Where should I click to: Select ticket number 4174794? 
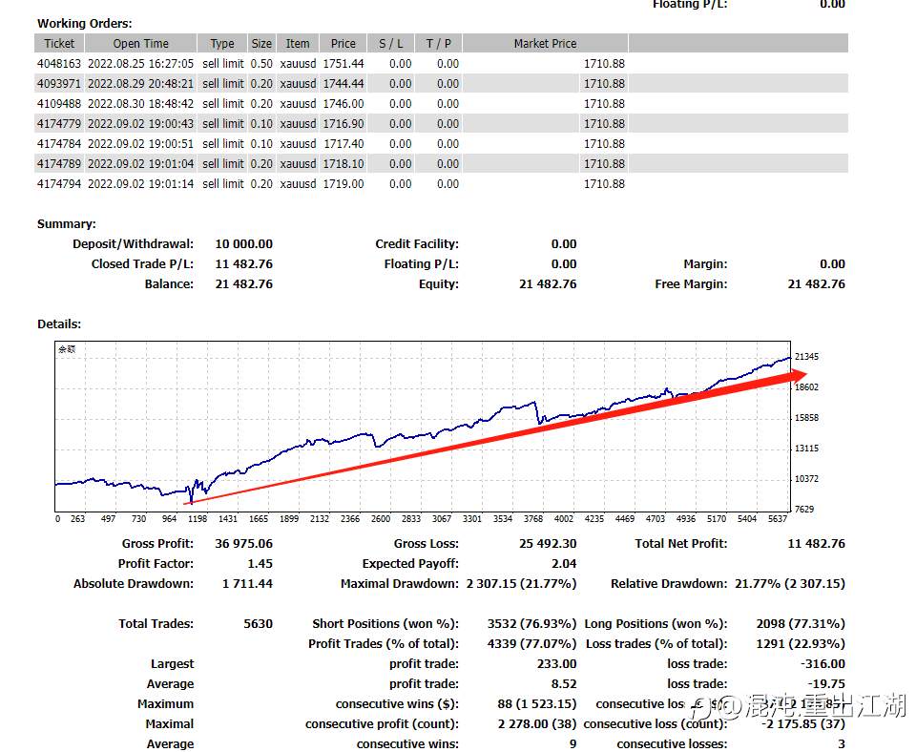(59, 184)
